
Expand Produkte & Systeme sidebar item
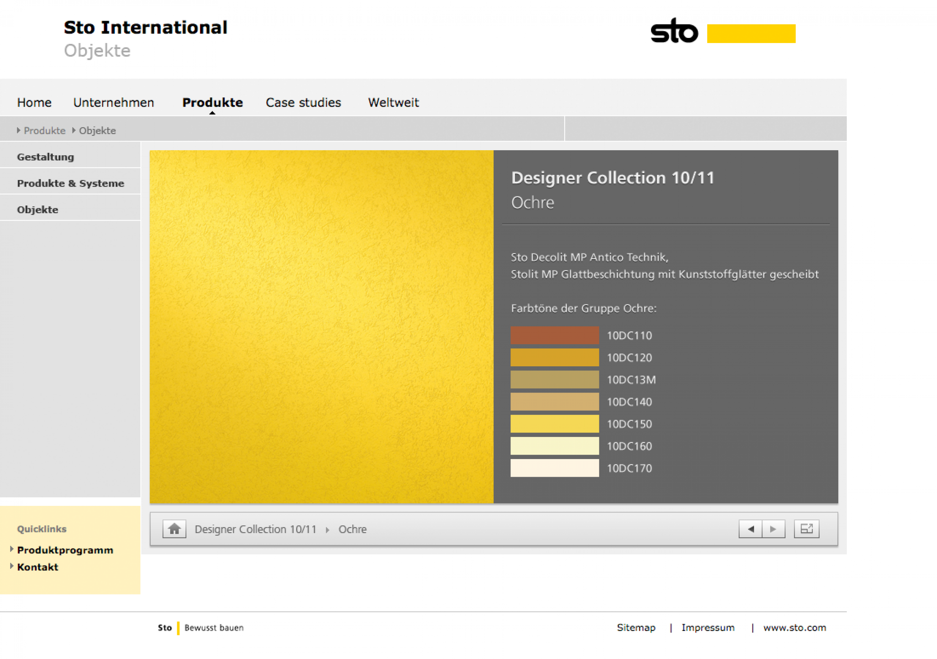point(70,183)
